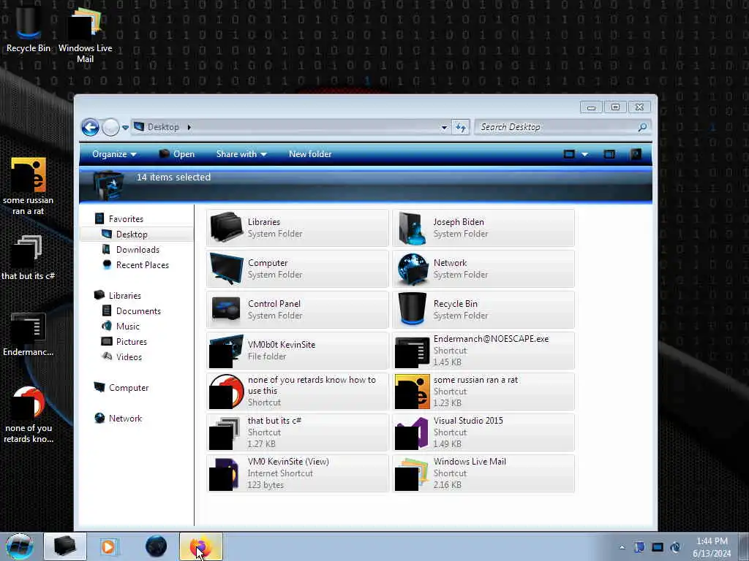Select the Joseph Biden system folder icon
This screenshot has width=749, height=561.
tap(413, 228)
